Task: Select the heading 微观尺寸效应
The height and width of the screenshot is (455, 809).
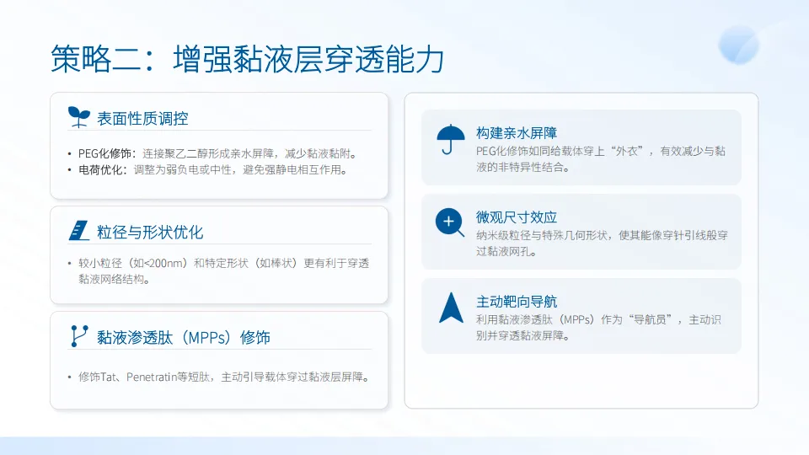Action: coord(517,217)
